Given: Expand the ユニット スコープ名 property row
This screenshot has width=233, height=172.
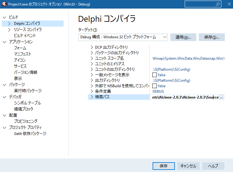Looking at the screenshot, I should pos(92,58).
